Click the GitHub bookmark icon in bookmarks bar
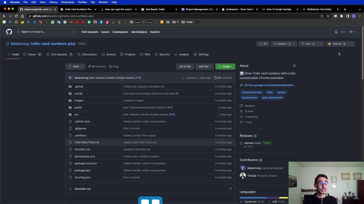 click(95, 22)
